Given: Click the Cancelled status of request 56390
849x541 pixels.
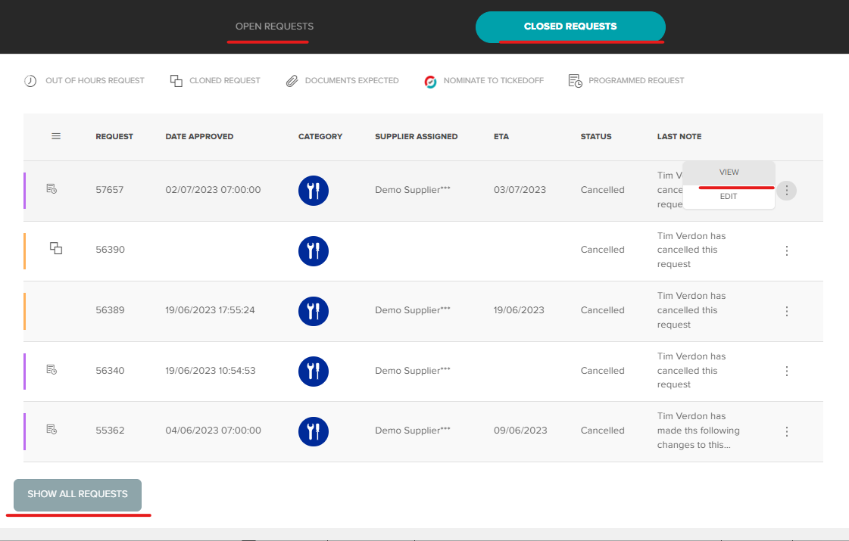Looking at the screenshot, I should (x=603, y=250).
